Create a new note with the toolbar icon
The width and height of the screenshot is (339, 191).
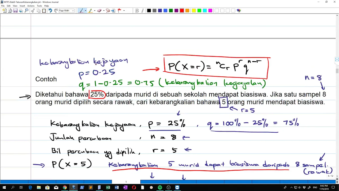coord(5,11)
